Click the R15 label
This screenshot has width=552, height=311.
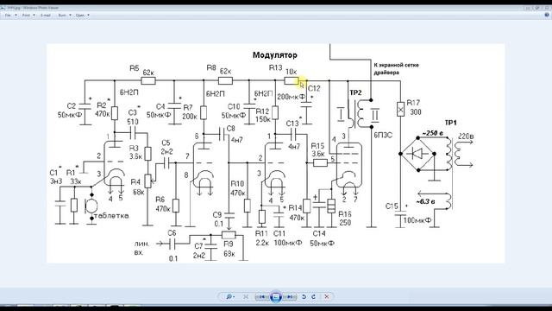click(317, 146)
